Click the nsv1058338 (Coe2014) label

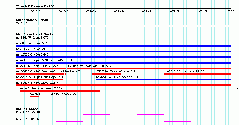(x=32, y=54)
